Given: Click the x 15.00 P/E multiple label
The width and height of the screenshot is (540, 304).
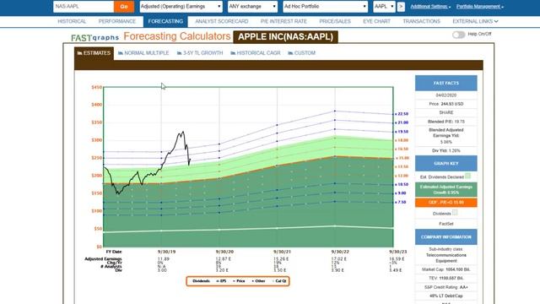Looking at the screenshot, I should pyautogui.click(x=402, y=158).
